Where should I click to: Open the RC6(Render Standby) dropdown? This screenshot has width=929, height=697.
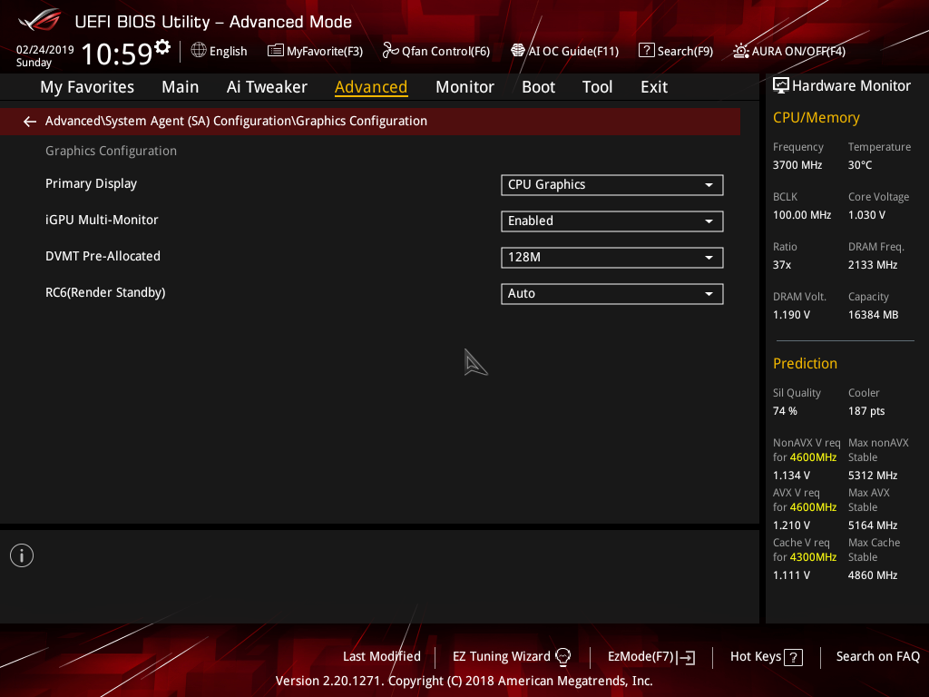(612, 294)
